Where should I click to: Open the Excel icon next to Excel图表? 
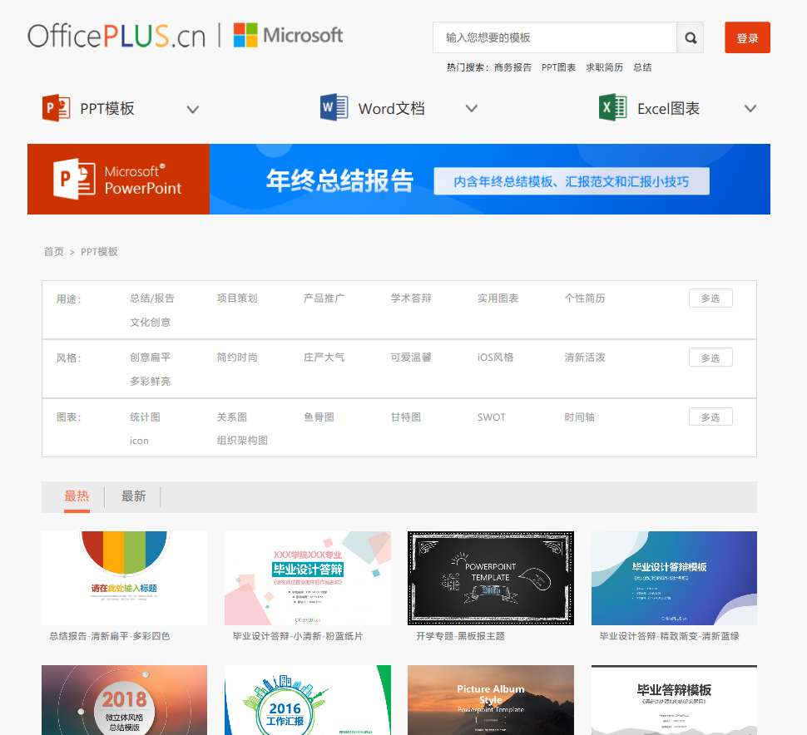(613, 107)
